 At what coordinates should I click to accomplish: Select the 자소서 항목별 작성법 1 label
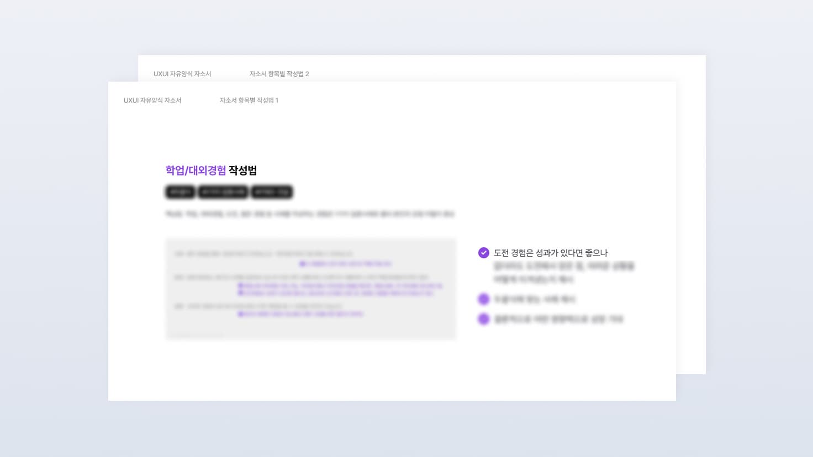click(249, 100)
